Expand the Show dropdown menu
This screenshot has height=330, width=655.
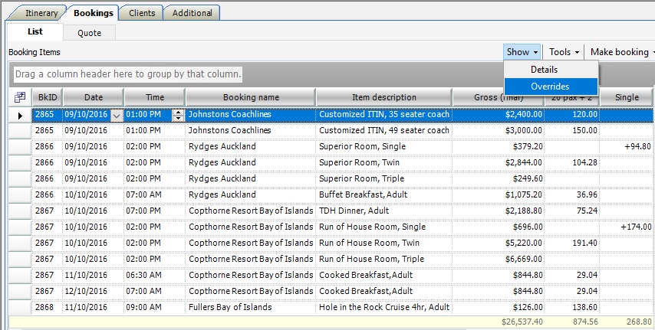[522, 52]
